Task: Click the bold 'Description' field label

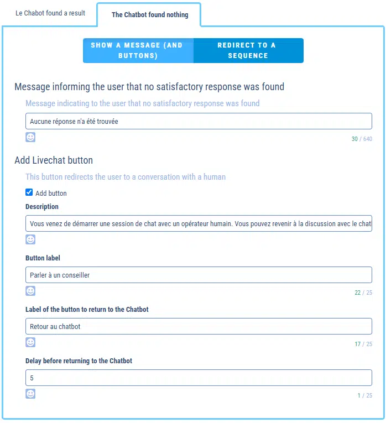Action: click(x=42, y=207)
